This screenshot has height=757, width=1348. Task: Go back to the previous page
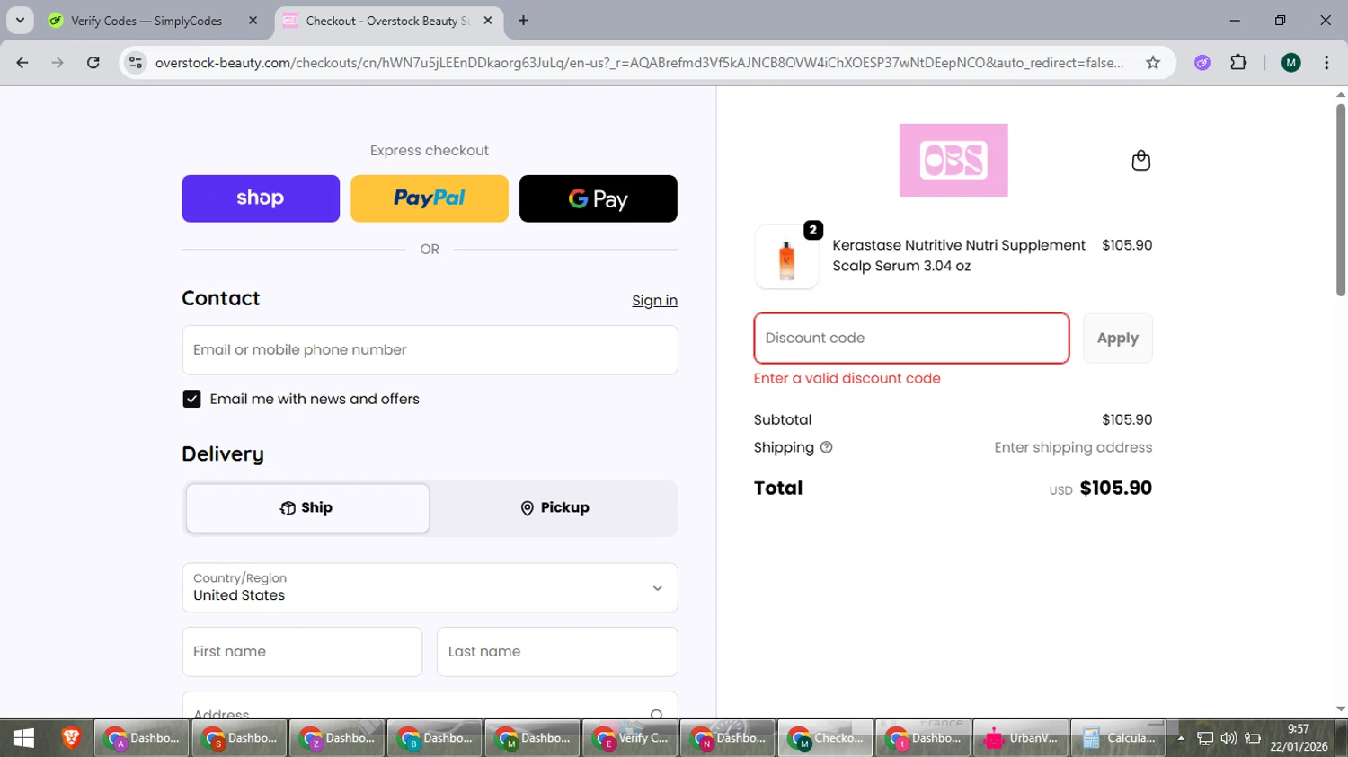coord(22,63)
